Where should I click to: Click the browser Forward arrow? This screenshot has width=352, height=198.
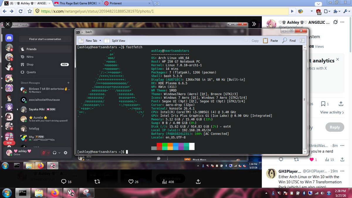[x=12, y=11]
